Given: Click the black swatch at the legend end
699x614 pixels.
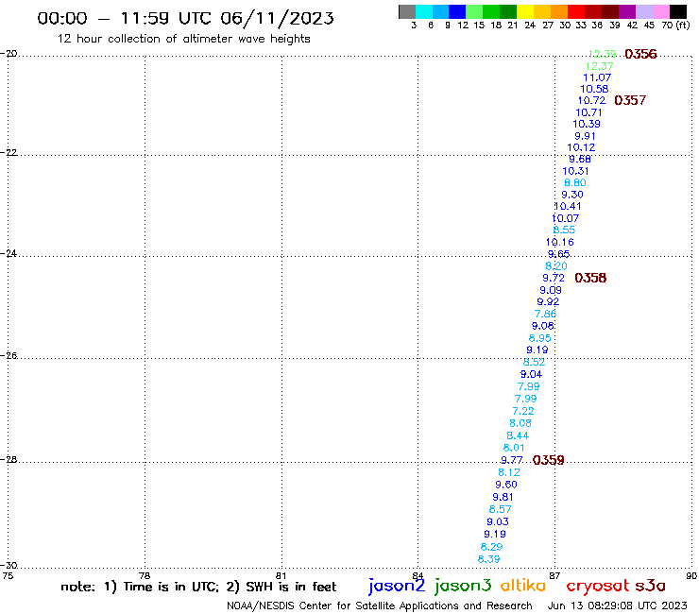Looking at the screenshot, I should tap(678, 11).
